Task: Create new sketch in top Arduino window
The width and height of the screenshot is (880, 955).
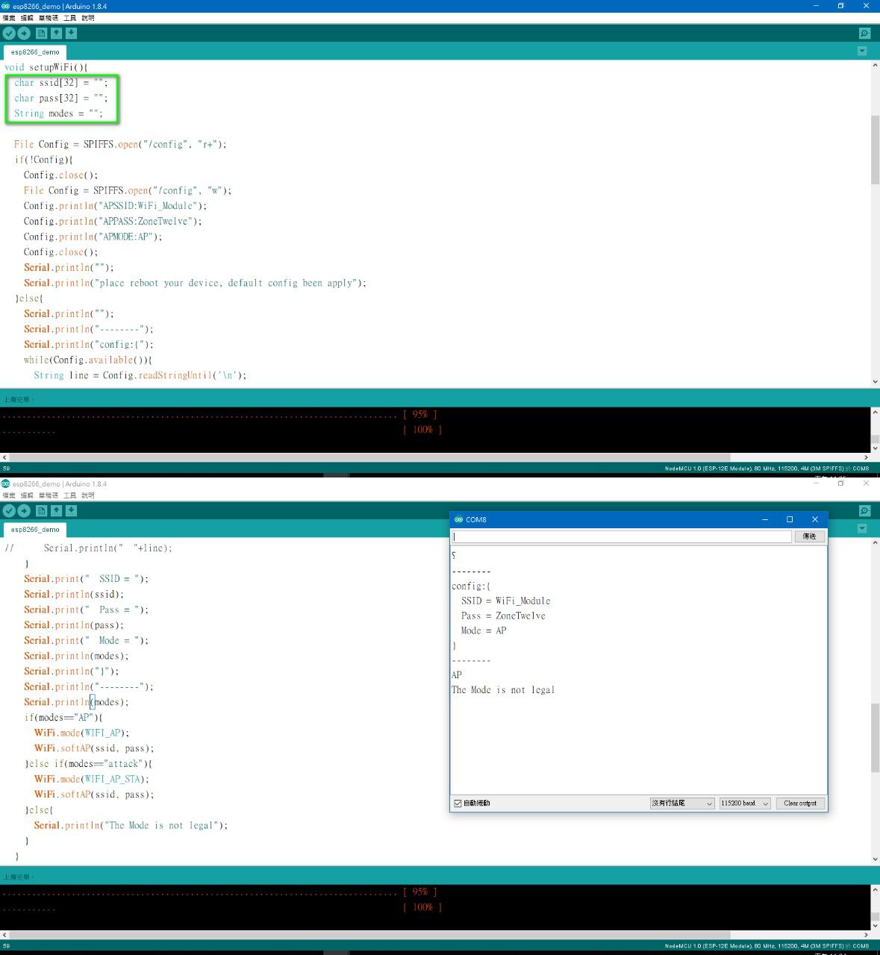Action: click(x=42, y=34)
